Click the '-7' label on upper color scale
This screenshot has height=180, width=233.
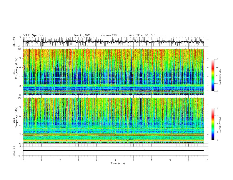[217, 91]
